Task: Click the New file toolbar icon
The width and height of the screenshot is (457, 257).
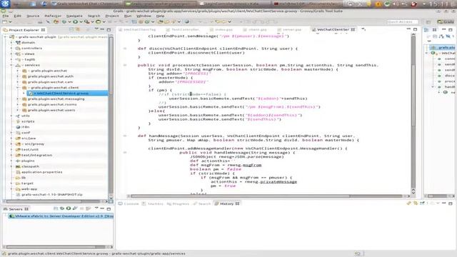Action: point(5,22)
